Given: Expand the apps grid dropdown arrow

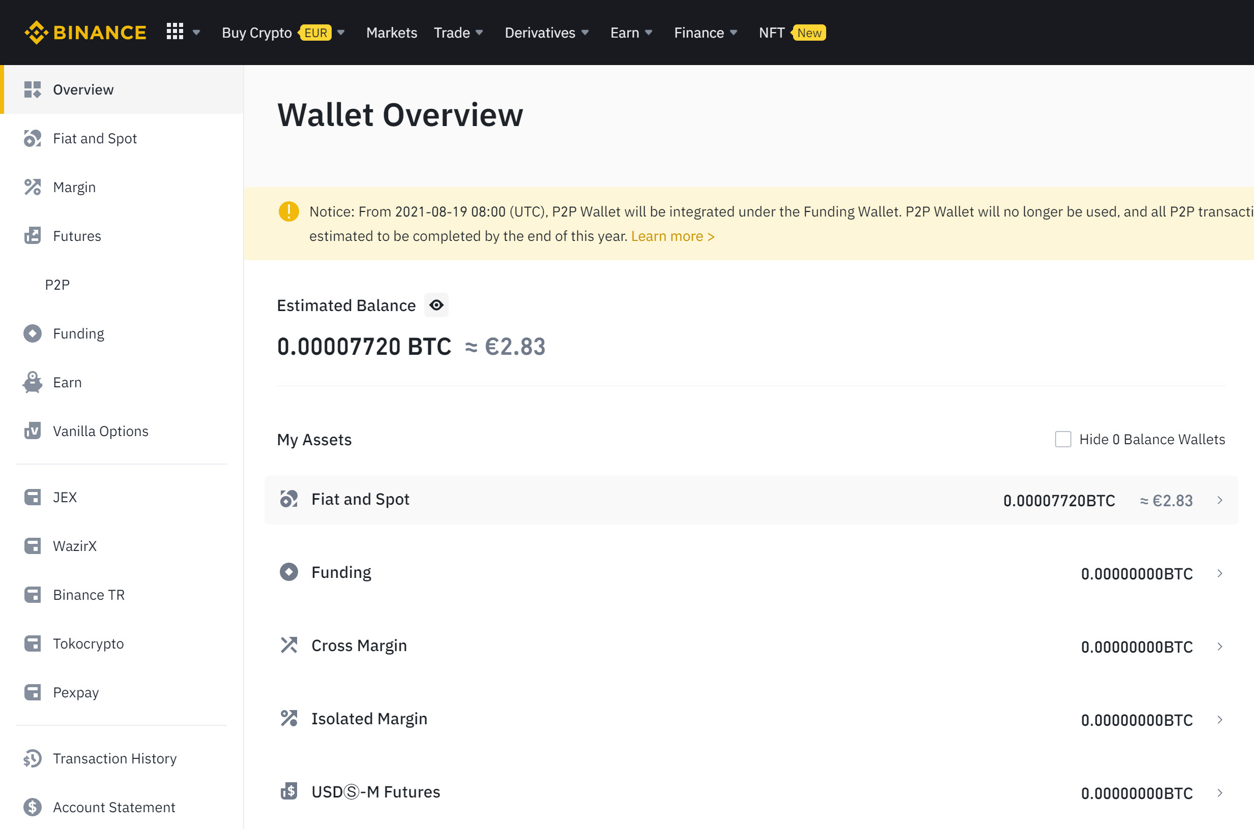Looking at the screenshot, I should pyautogui.click(x=196, y=32).
